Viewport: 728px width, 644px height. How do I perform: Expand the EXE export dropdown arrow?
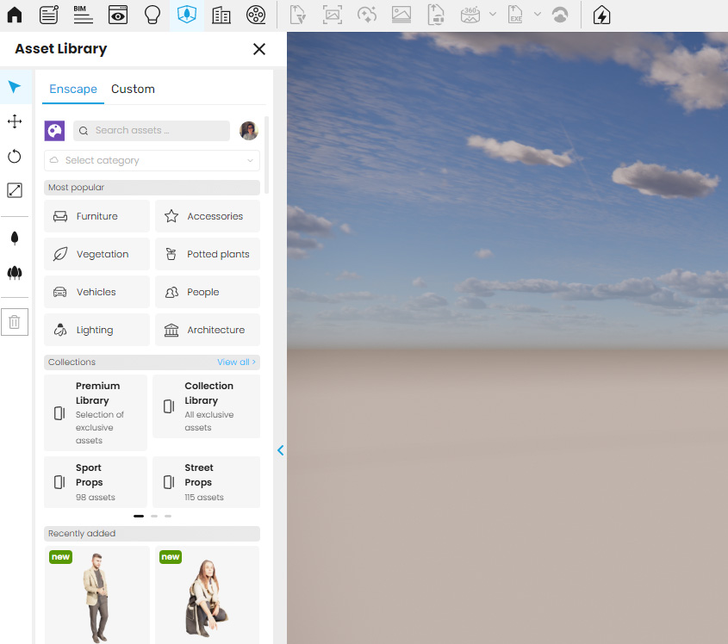pos(538,15)
